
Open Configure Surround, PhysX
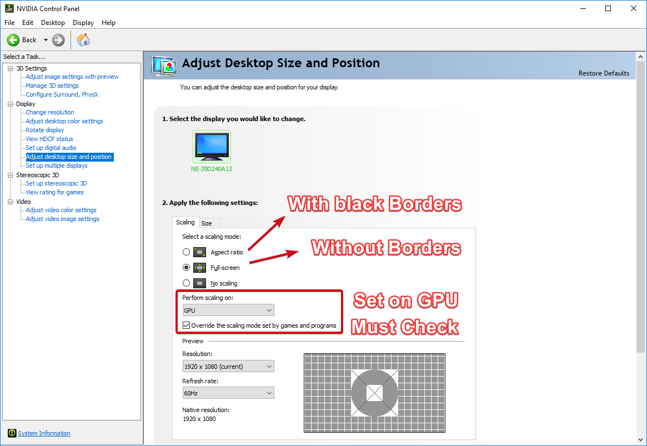click(62, 94)
